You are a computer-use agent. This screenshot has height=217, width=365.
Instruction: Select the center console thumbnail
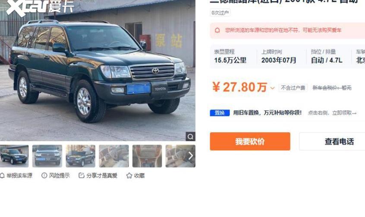pyautogui.click(x=147, y=156)
